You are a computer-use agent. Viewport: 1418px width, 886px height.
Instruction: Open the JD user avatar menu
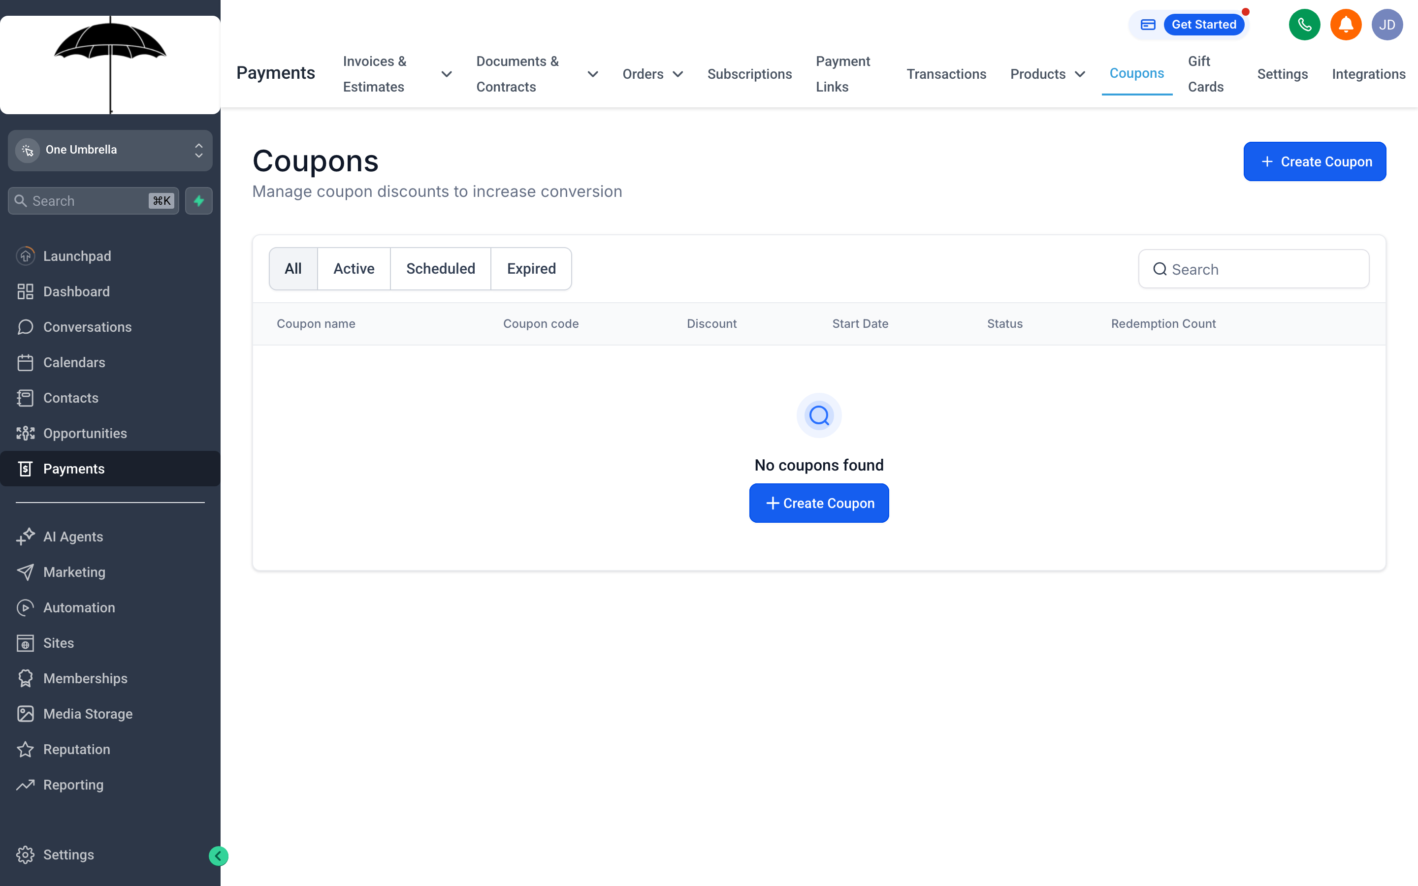pyautogui.click(x=1387, y=25)
